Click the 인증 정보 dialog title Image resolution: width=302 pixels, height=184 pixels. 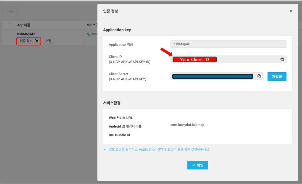pyautogui.click(x=111, y=11)
